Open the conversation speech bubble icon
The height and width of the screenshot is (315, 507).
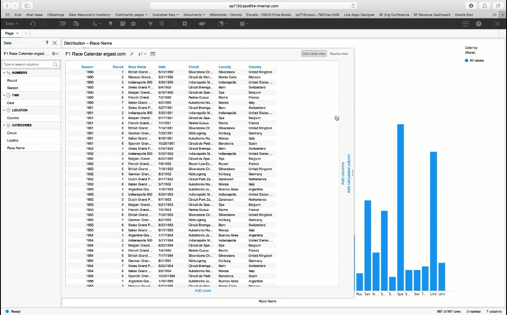pos(202,24)
